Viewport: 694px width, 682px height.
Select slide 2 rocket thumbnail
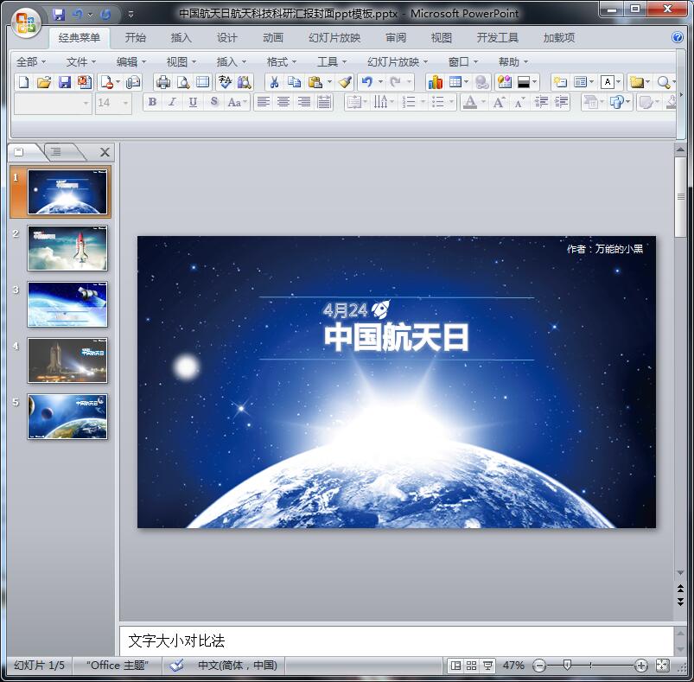pos(67,248)
